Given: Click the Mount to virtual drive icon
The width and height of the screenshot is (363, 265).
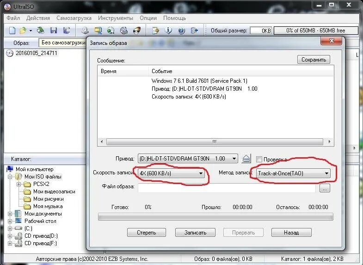Looking at the screenshot, I should [x=124, y=31].
